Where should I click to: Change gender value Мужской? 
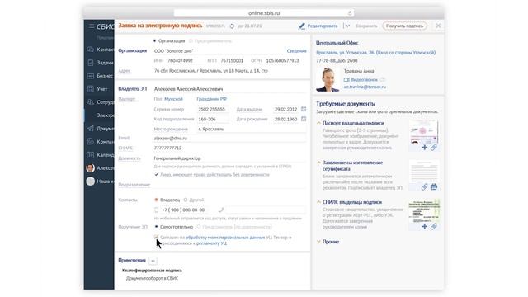[x=173, y=99]
